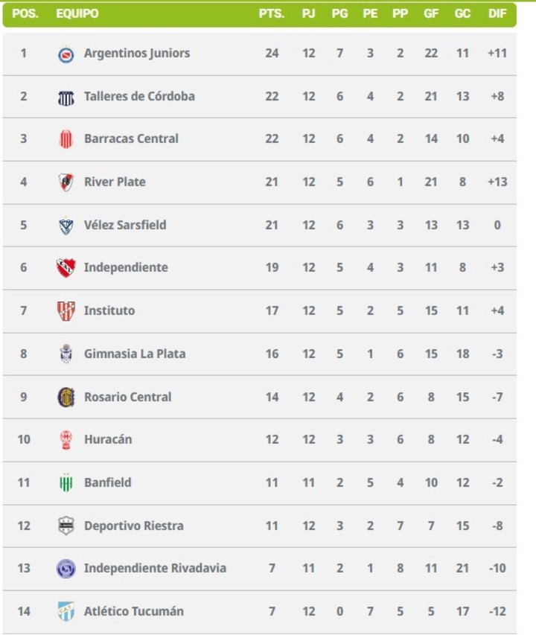Viewport: 536px width, 635px height.
Task: Click the River Plate club crest
Action: click(66, 182)
